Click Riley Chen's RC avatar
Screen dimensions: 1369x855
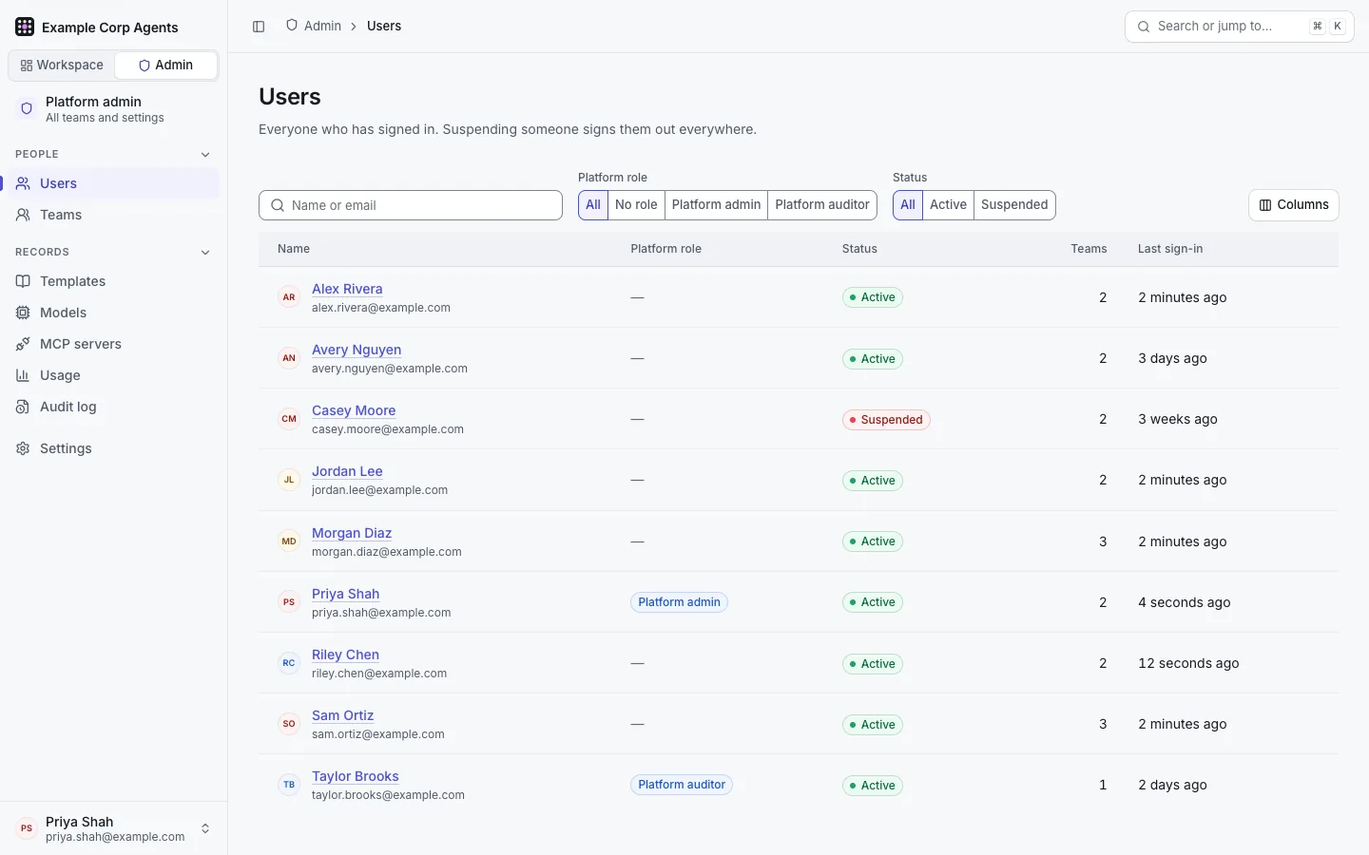(x=289, y=663)
